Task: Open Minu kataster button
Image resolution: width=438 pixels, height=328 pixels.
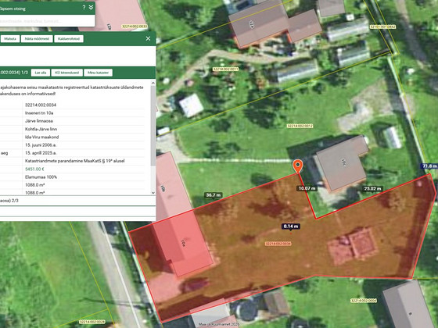Action: (x=98, y=73)
